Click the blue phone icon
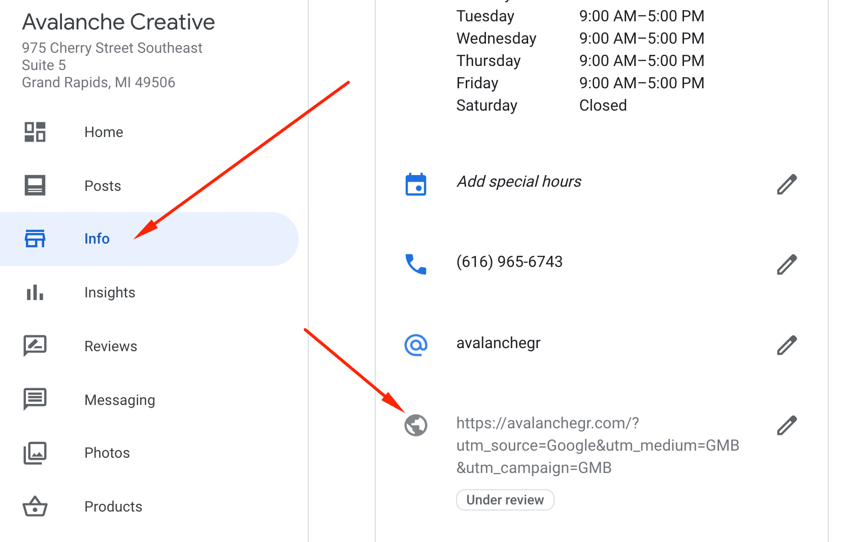The height and width of the screenshot is (542, 844). click(416, 264)
